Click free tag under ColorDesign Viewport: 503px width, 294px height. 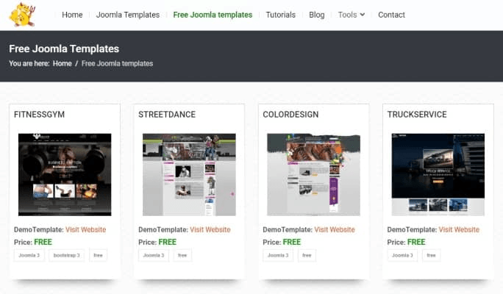(307, 255)
